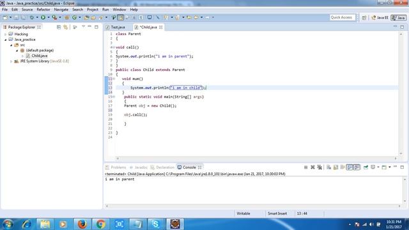Viewport: 409px width, 230px height.
Task: Click the Search flashlight toolbar icon
Action: (x=100, y=17)
